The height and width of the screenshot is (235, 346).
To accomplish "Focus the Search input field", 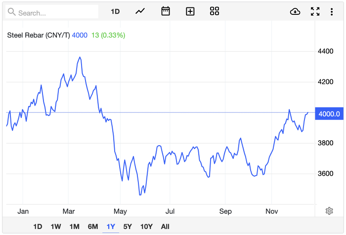I will tap(51, 12).
